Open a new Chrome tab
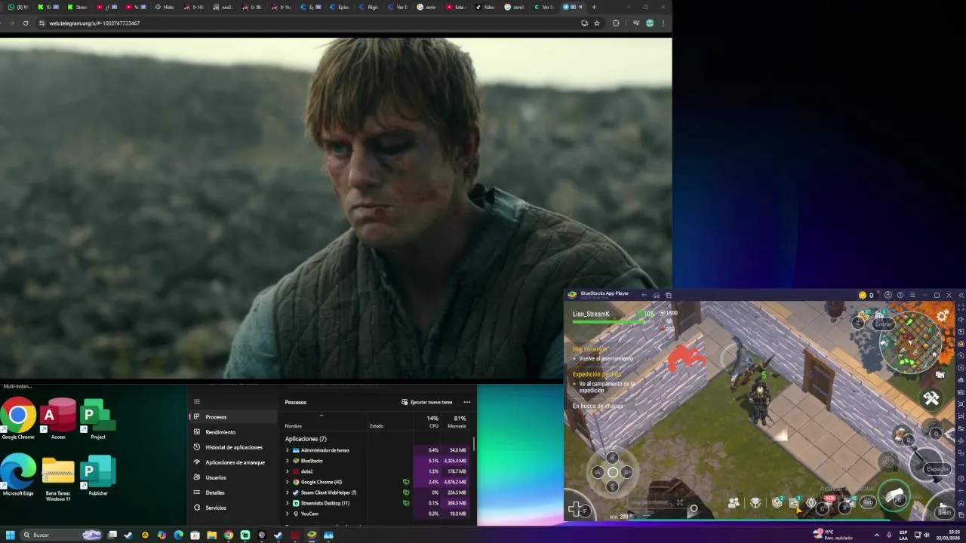 pyautogui.click(x=594, y=7)
